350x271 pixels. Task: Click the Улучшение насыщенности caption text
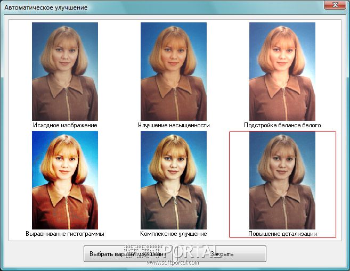coord(174,125)
